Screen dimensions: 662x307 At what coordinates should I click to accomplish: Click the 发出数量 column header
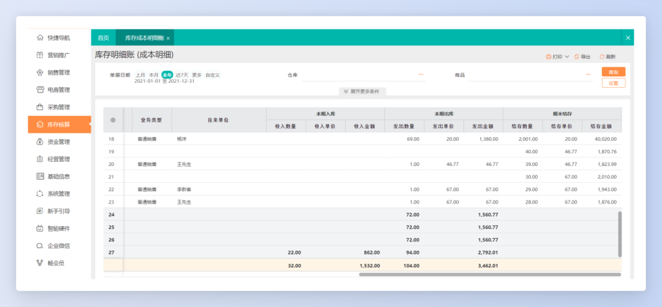tap(405, 126)
